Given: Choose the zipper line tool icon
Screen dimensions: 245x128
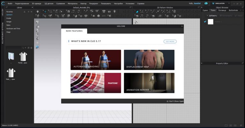Looking at the screenshot, I should 104,16.
